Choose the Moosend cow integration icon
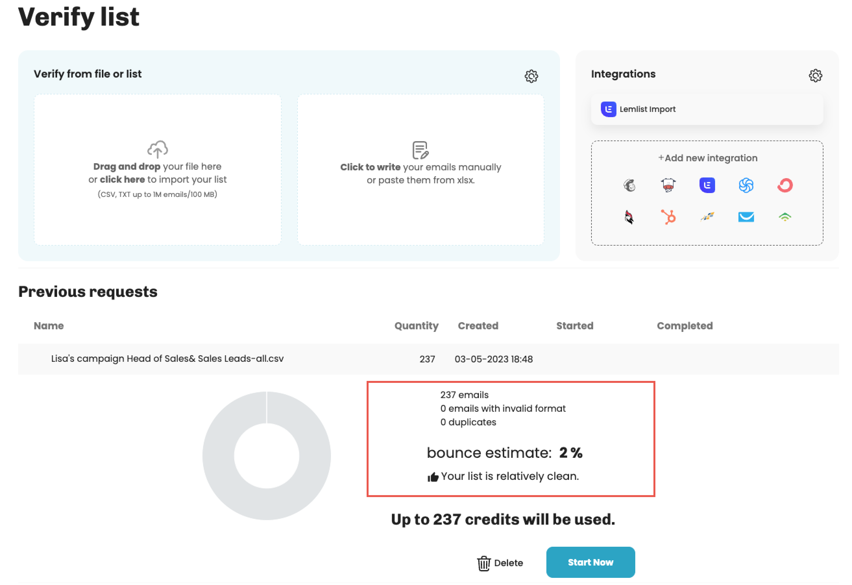 (668, 185)
